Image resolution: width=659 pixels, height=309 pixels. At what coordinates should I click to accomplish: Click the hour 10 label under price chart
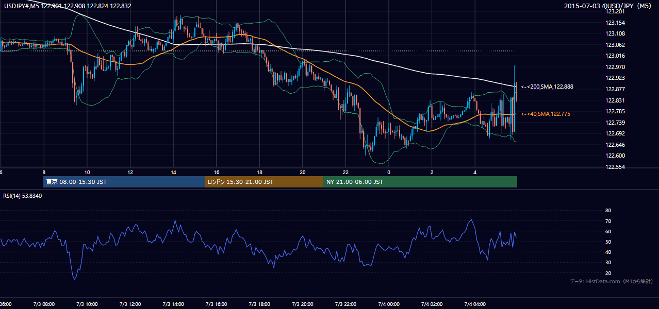click(x=87, y=172)
